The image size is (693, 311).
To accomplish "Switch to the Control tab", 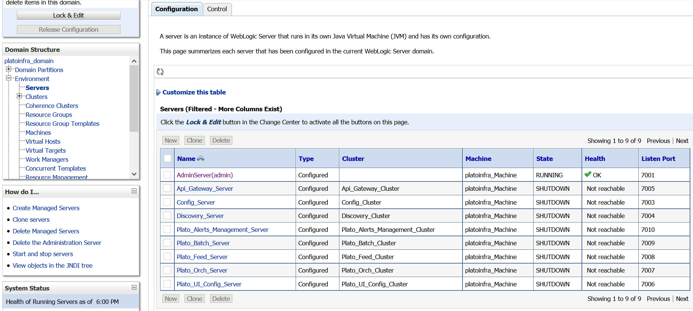I will pos(217,9).
